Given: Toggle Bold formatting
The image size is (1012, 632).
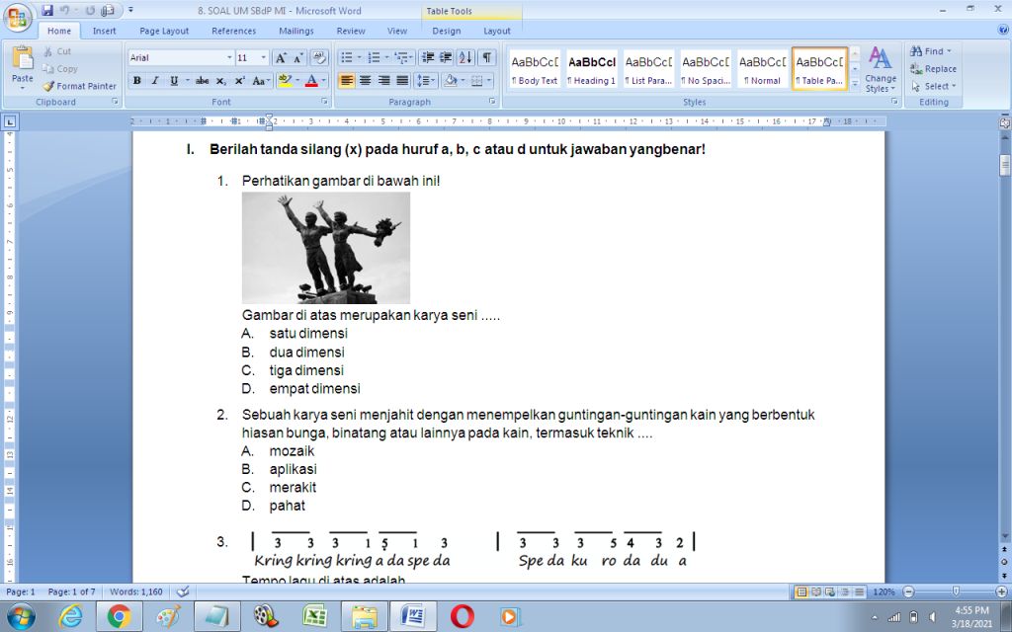Looking at the screenshot, I should coord(136,81).
